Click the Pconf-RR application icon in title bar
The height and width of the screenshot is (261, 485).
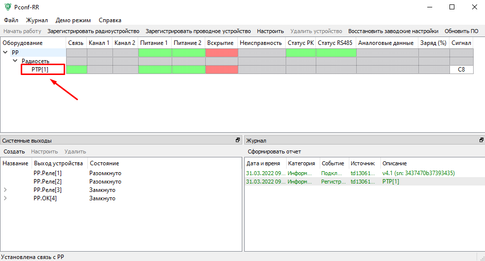click(6, 7)
